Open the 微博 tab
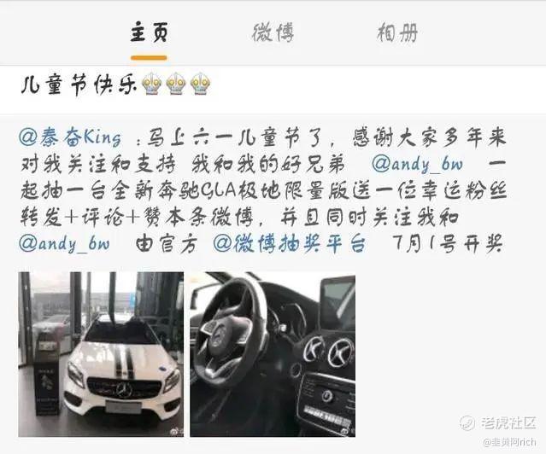546x454 pixels. 273,32
